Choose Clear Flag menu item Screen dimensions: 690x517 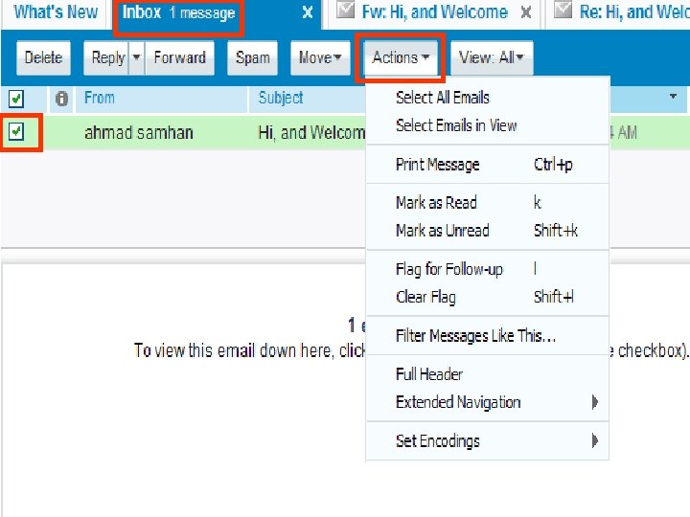point(488,297)
